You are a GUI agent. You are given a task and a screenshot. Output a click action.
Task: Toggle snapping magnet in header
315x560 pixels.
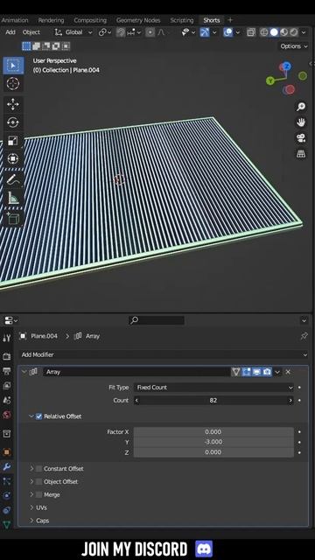point(121,32)
